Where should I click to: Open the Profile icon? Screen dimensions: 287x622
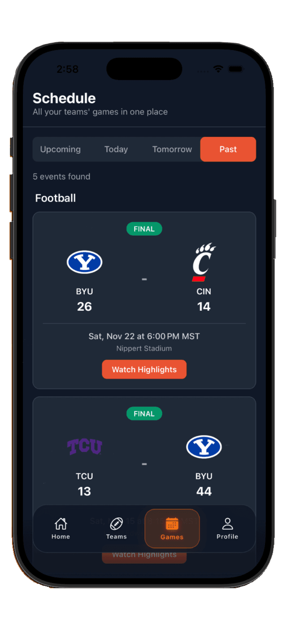[x=227, y=523]
